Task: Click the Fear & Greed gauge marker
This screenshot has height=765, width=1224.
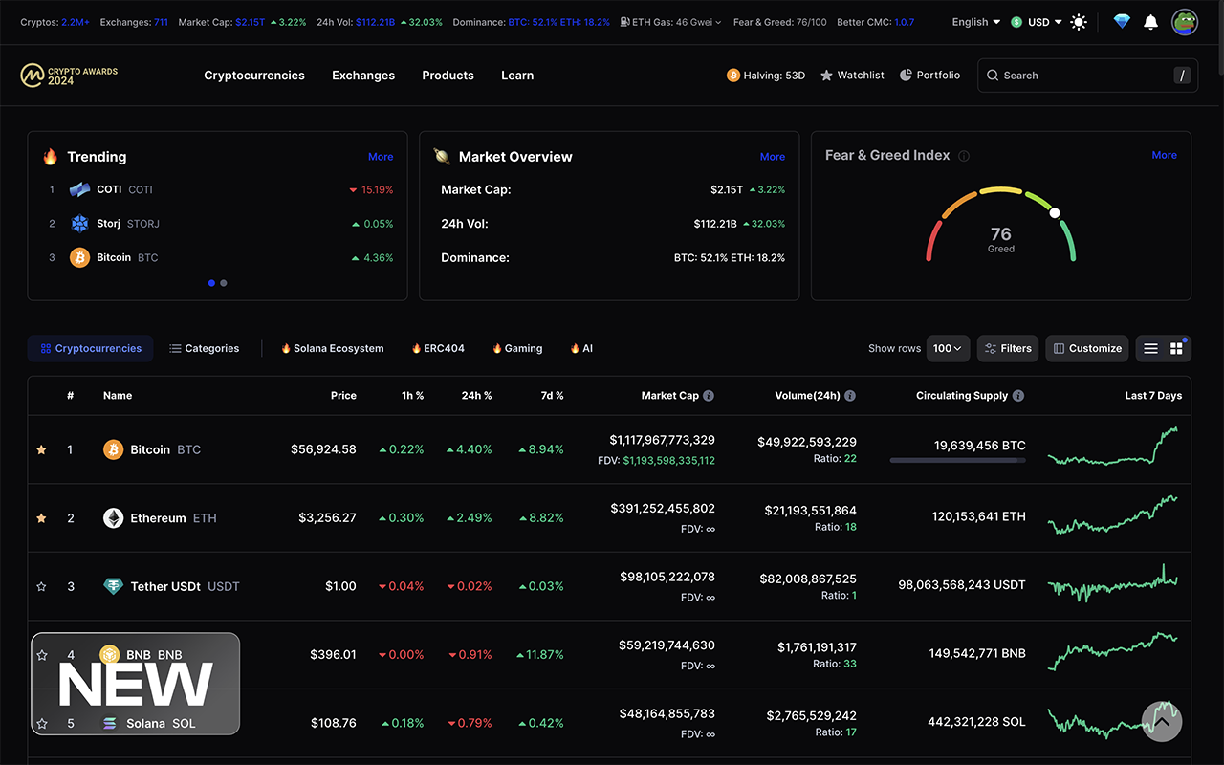Action: 1055,213
